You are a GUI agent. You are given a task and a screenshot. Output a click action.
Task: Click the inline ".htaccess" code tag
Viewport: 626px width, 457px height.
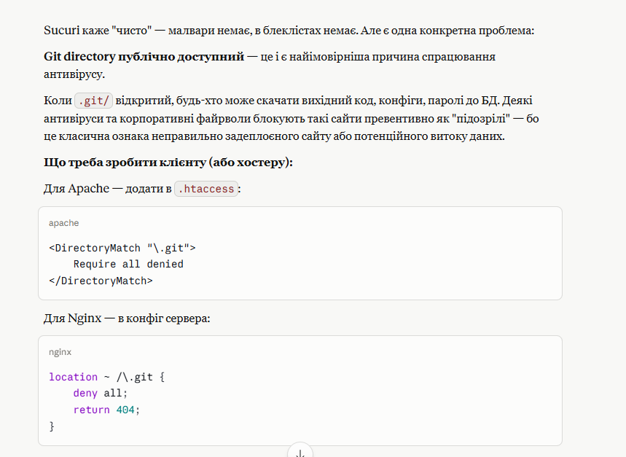[206, 189]
